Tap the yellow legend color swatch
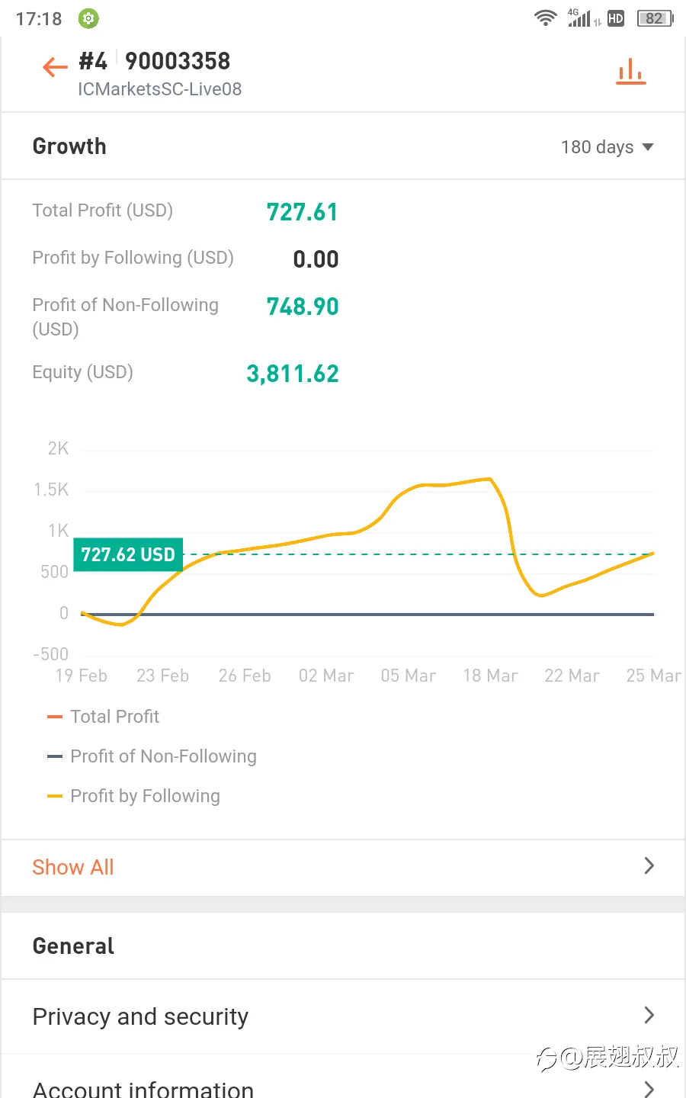 [x=54, y=796]
